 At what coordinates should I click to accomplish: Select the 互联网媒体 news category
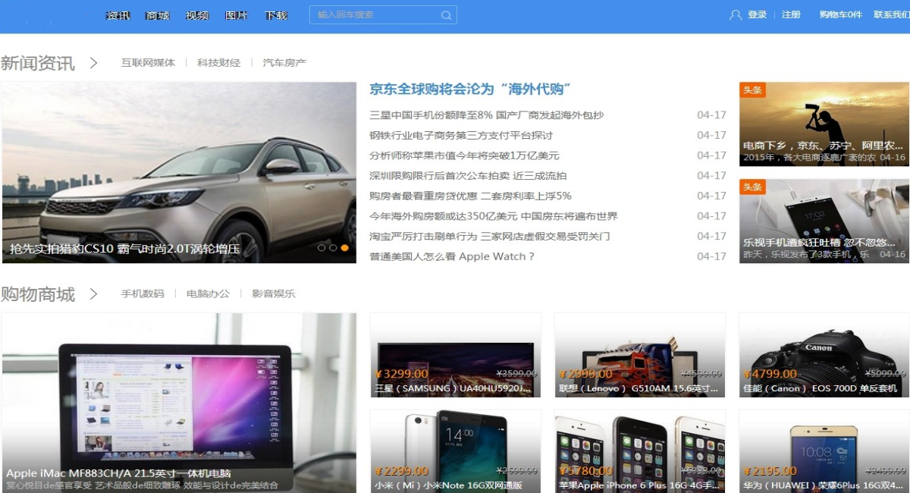(x=148, y=63)
